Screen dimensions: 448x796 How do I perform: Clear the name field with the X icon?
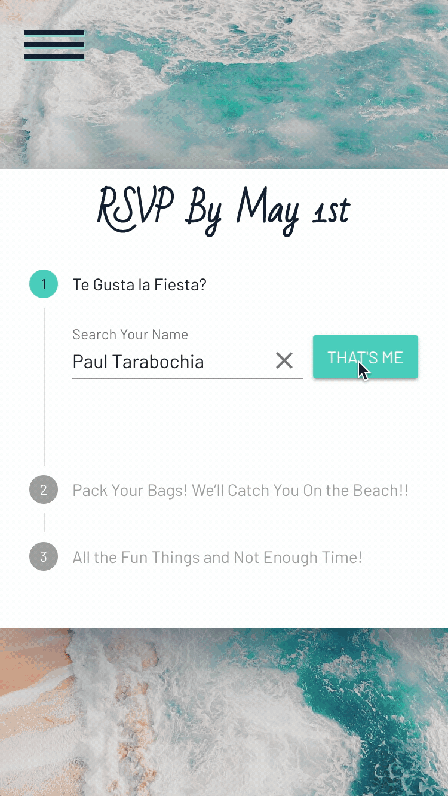[x=284, y=360]
